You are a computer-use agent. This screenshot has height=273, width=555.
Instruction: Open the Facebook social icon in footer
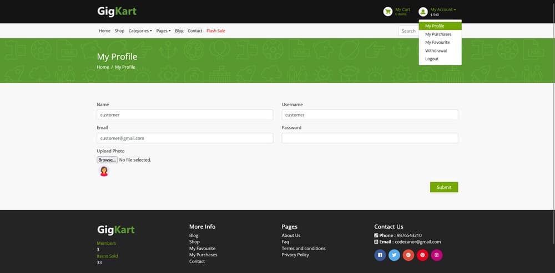coord(380,255)
